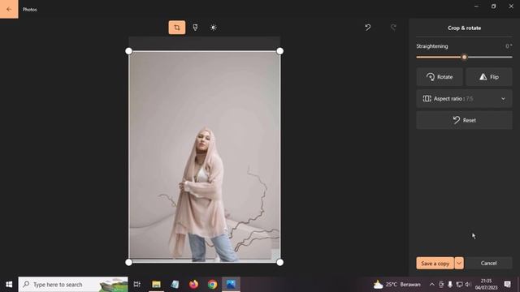Click the Photos app taskbar icon
Viewport: 520px width, 292px height.
click(231, 285)
